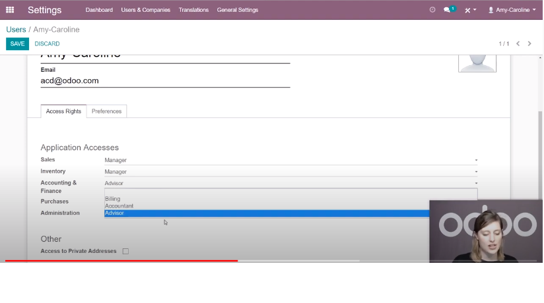Open the Users & Companies menu
Screen dimensions: 544x303
point(146,10)
